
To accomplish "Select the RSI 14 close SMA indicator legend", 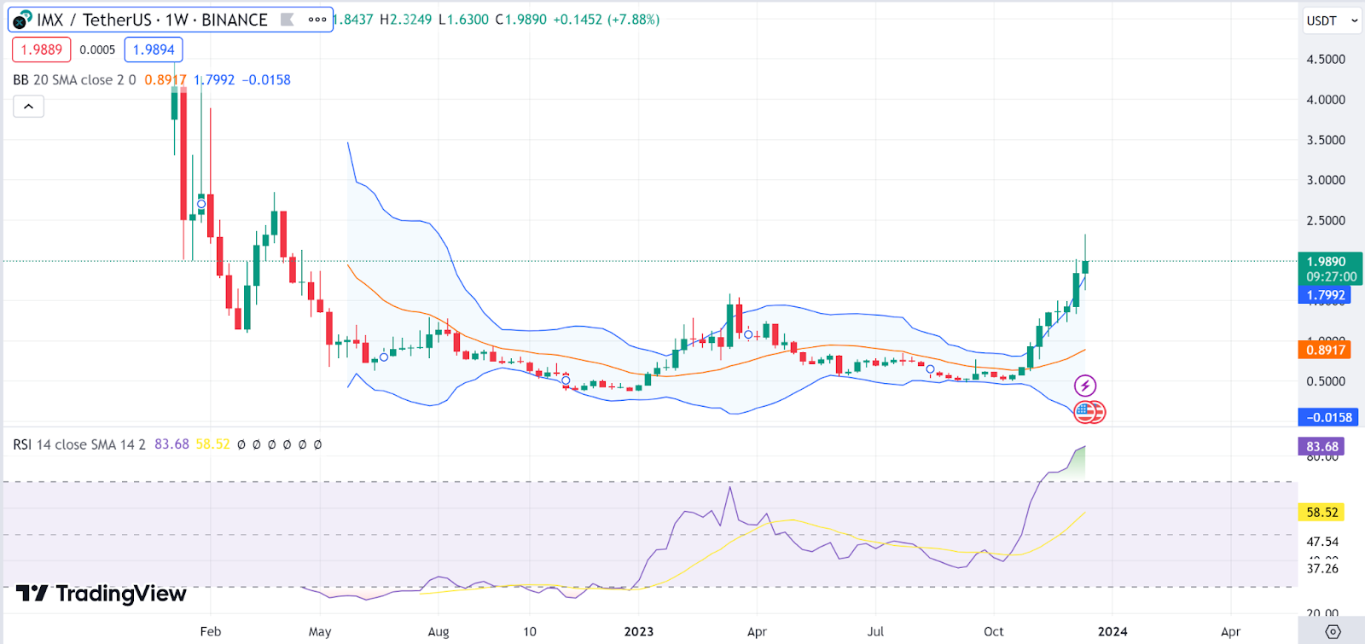I will click(79, 444).
